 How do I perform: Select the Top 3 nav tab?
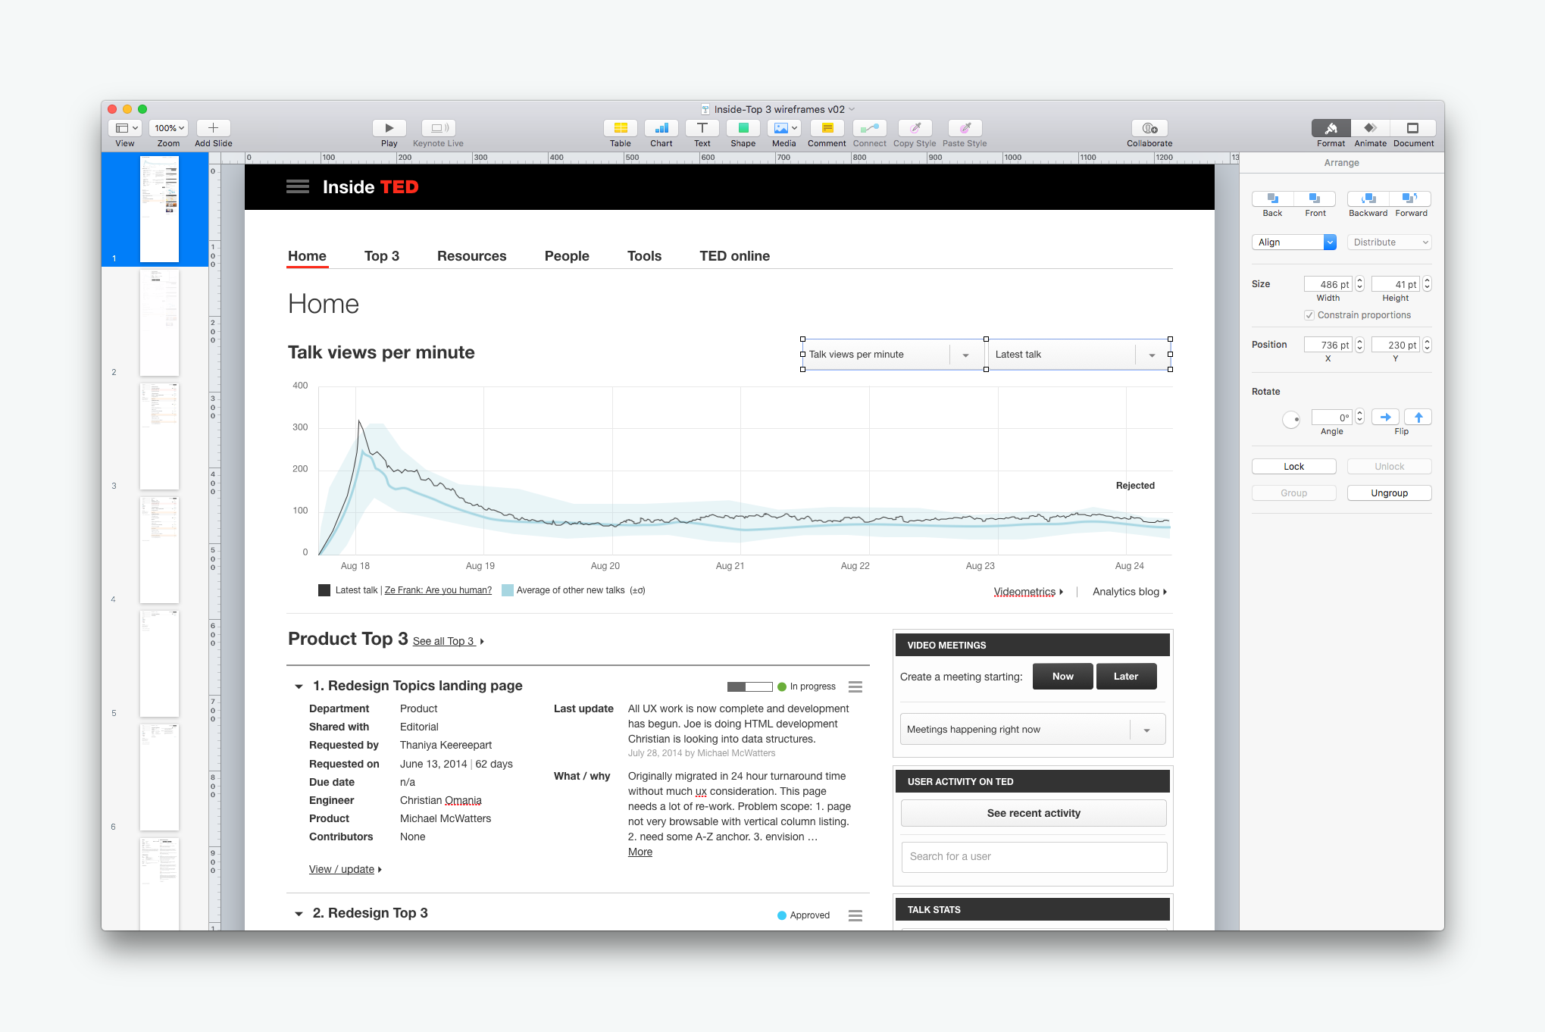382,256
